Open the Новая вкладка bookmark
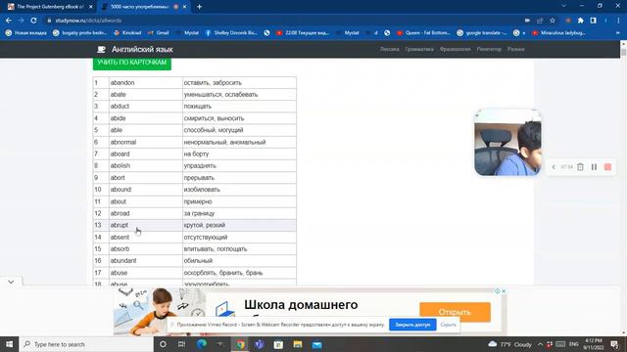The image size is (627, 352). (26, 32)
